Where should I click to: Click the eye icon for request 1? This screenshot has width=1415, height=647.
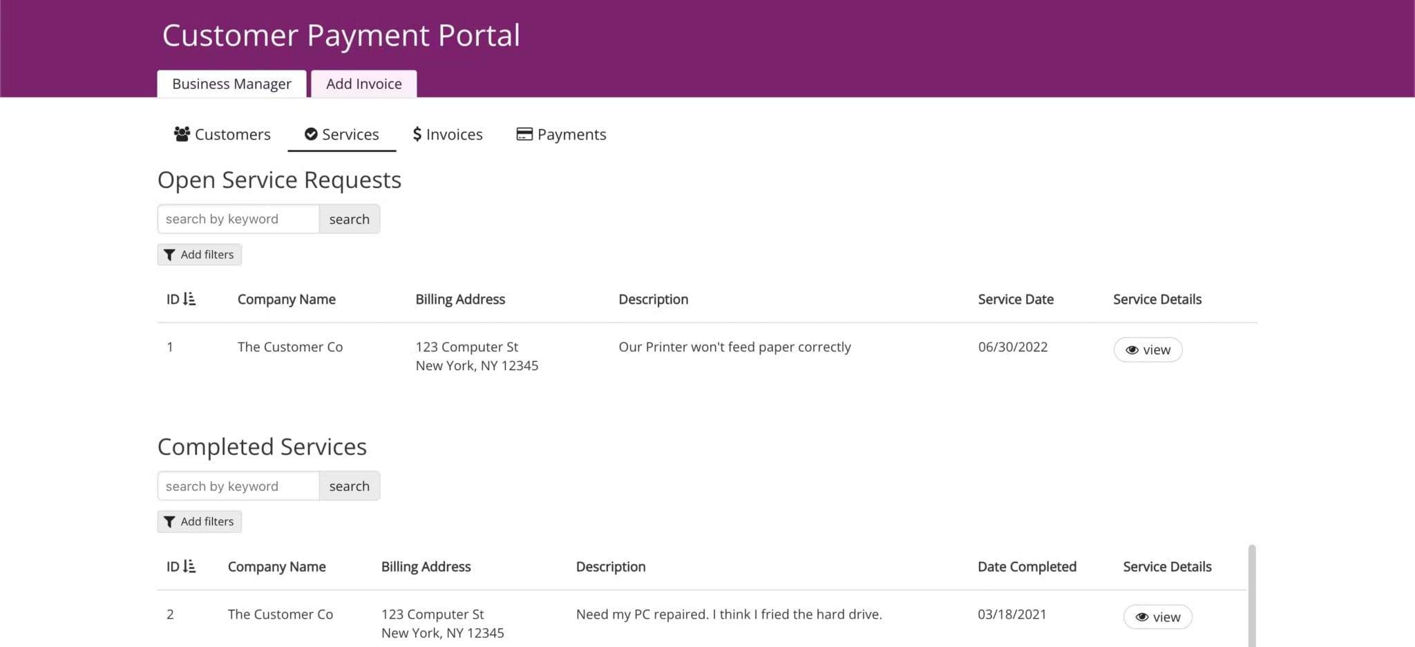pos(1132,350)
